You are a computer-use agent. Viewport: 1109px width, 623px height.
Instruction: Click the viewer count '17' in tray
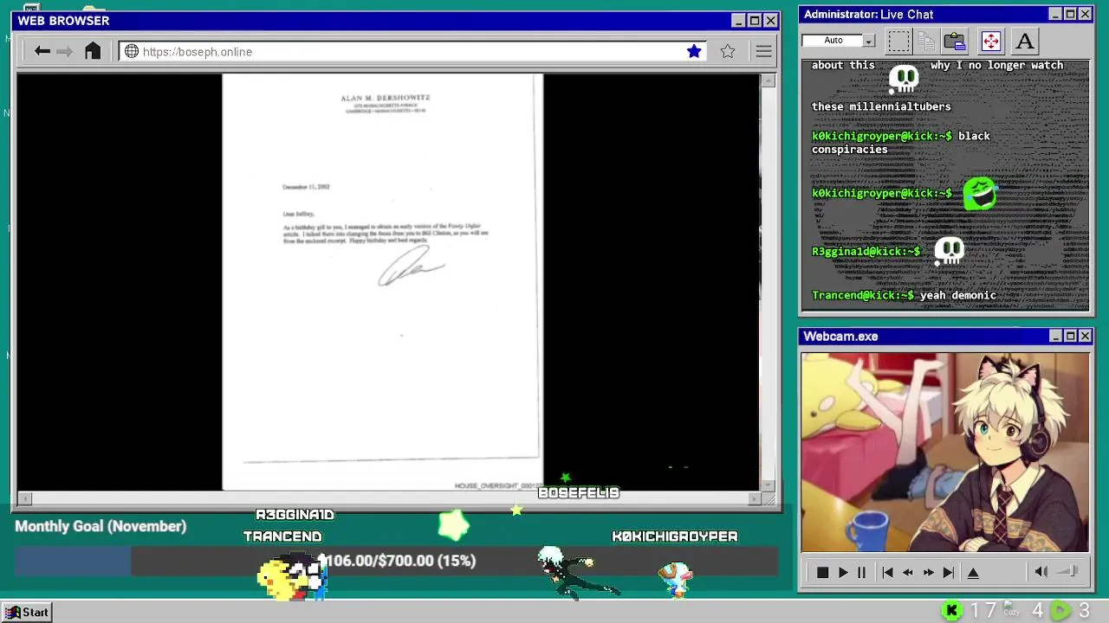coord(983,611)
